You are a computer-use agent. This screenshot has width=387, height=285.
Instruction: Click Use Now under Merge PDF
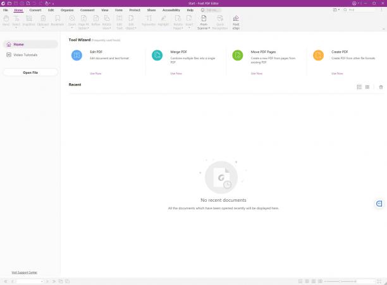click(x=176, y=73)
